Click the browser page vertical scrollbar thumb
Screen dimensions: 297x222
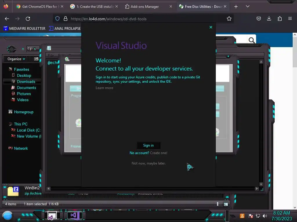295,52
